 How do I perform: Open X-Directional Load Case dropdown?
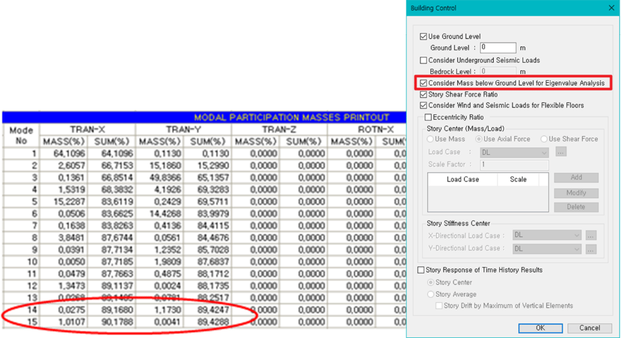point(546,235)
